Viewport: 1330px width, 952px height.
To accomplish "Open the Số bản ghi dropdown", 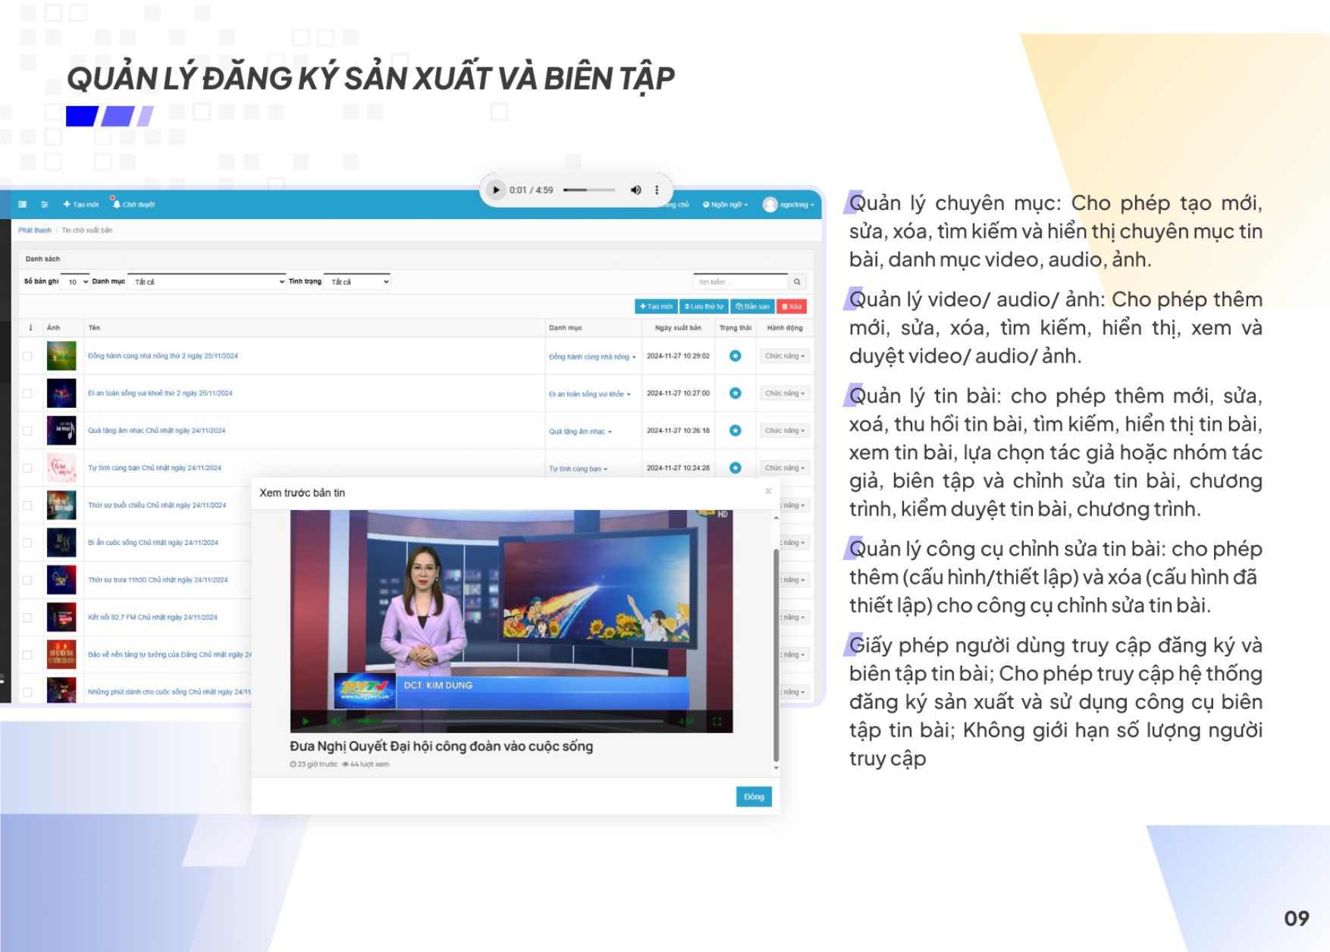I will pos(75,282).
